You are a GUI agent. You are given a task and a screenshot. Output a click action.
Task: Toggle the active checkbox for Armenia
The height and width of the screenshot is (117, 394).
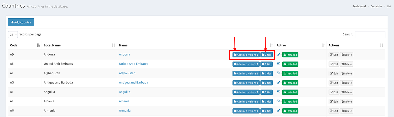[278, 110]
